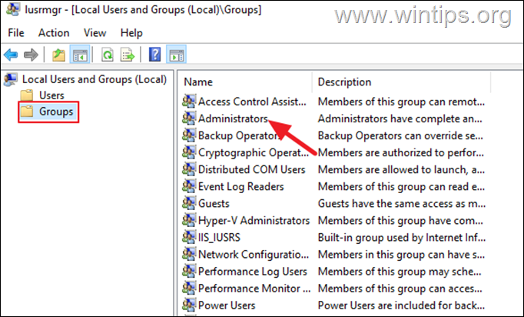Image resolution: width=524 pixels, height=317 pixels.
Task: Click the Distributed COM Users group icon
Action: click(x=189, y=169)
